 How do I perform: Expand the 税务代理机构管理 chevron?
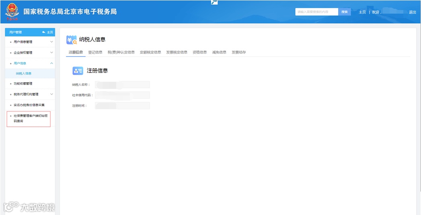point(51,94)
